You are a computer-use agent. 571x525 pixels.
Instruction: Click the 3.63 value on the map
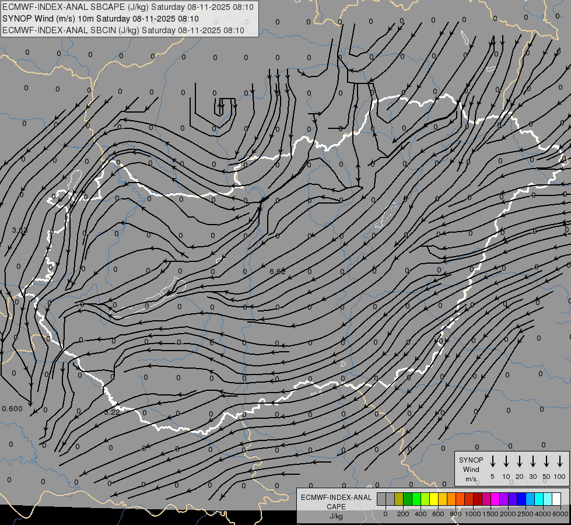pos(20,230)
